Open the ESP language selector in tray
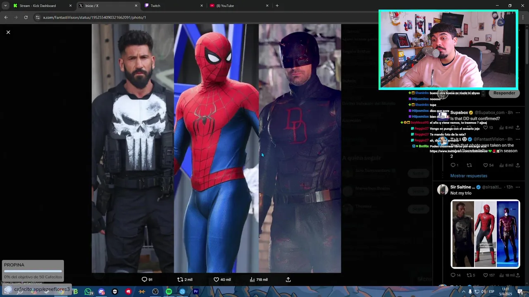 492,292
